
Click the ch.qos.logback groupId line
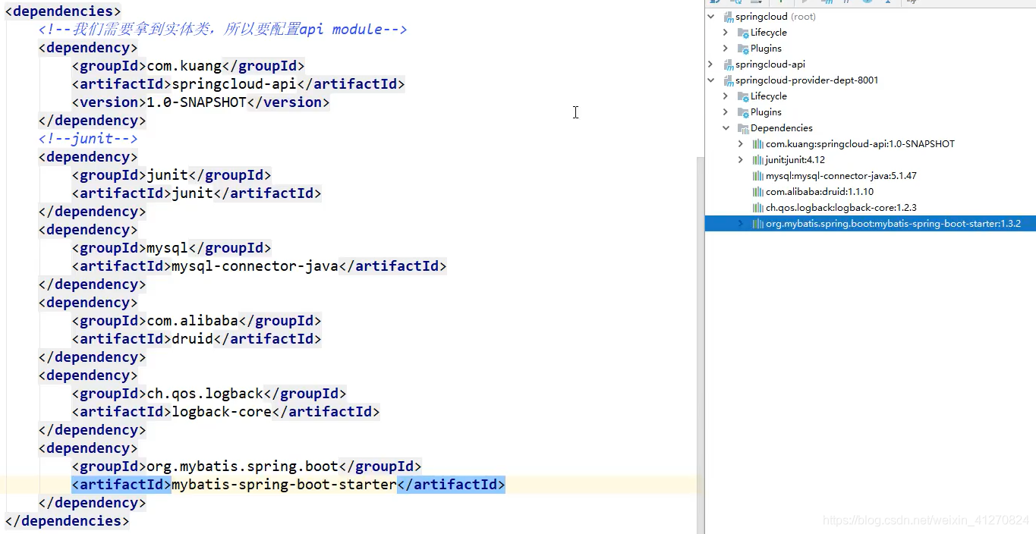pyautogui.click(x=209, y=394)
